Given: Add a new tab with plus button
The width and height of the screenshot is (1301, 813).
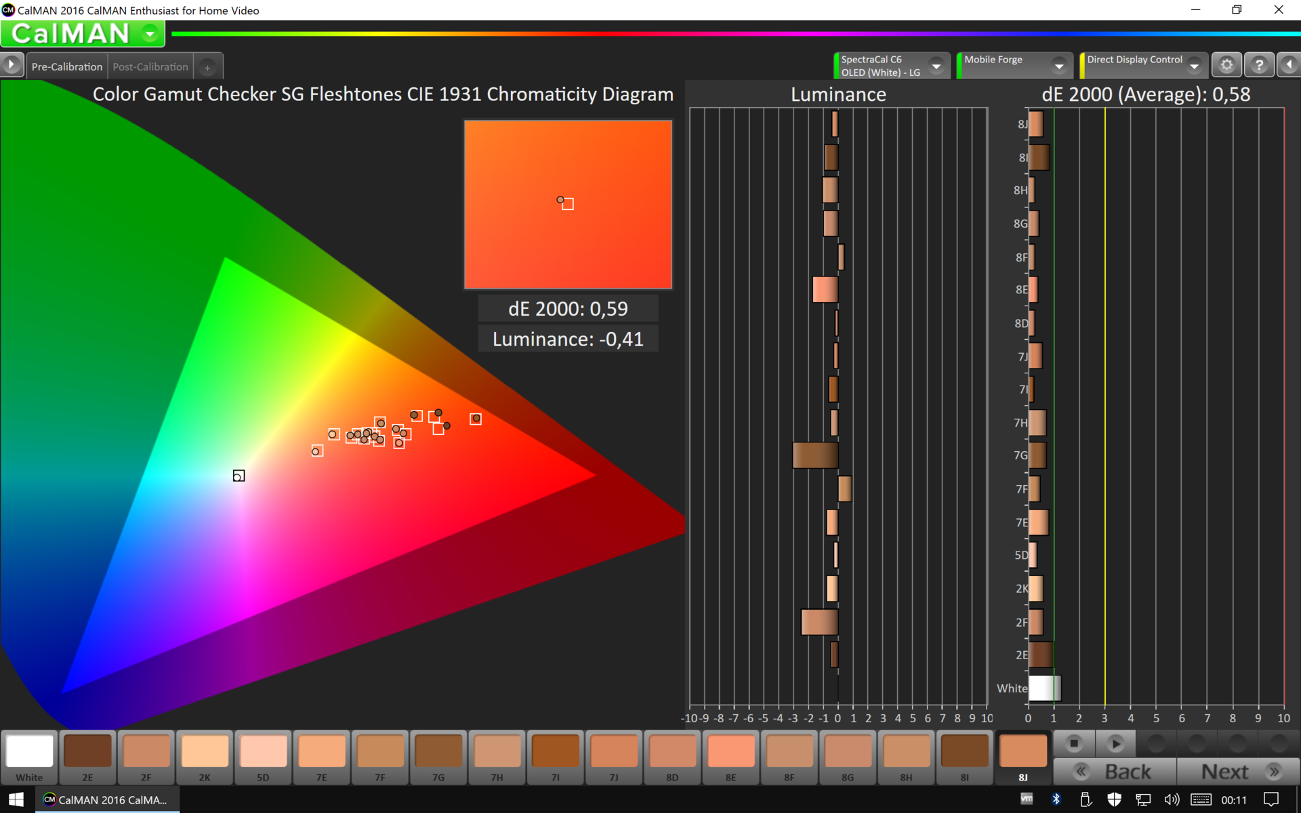Looking at the screenshot, I should pos(207,67).
